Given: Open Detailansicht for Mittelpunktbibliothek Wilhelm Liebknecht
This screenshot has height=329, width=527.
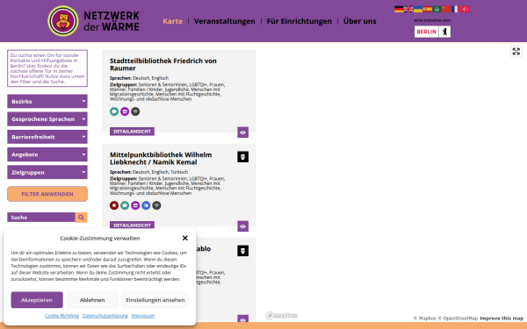Looking at the screenshot, I should (x=132, y=225).
